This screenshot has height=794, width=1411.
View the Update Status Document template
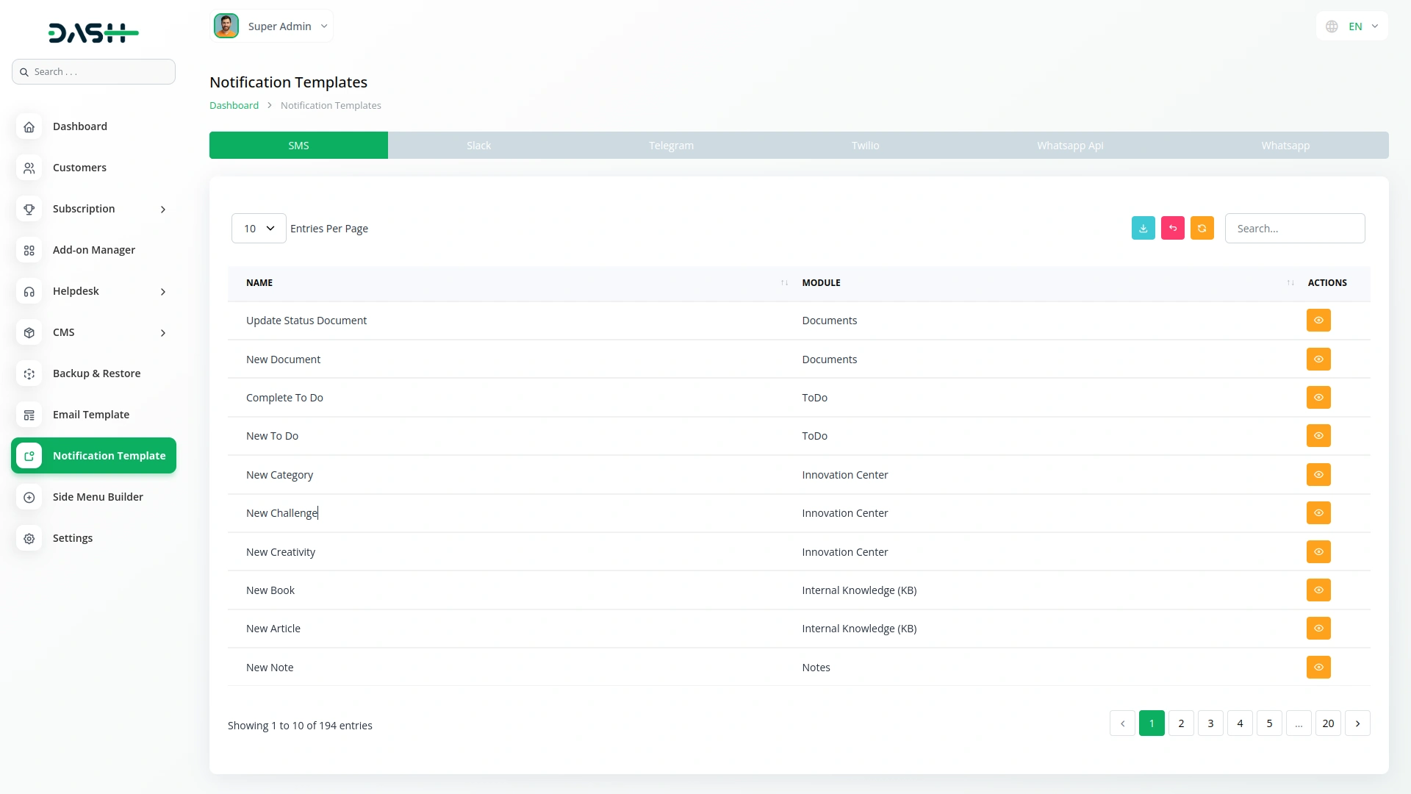1318,321
